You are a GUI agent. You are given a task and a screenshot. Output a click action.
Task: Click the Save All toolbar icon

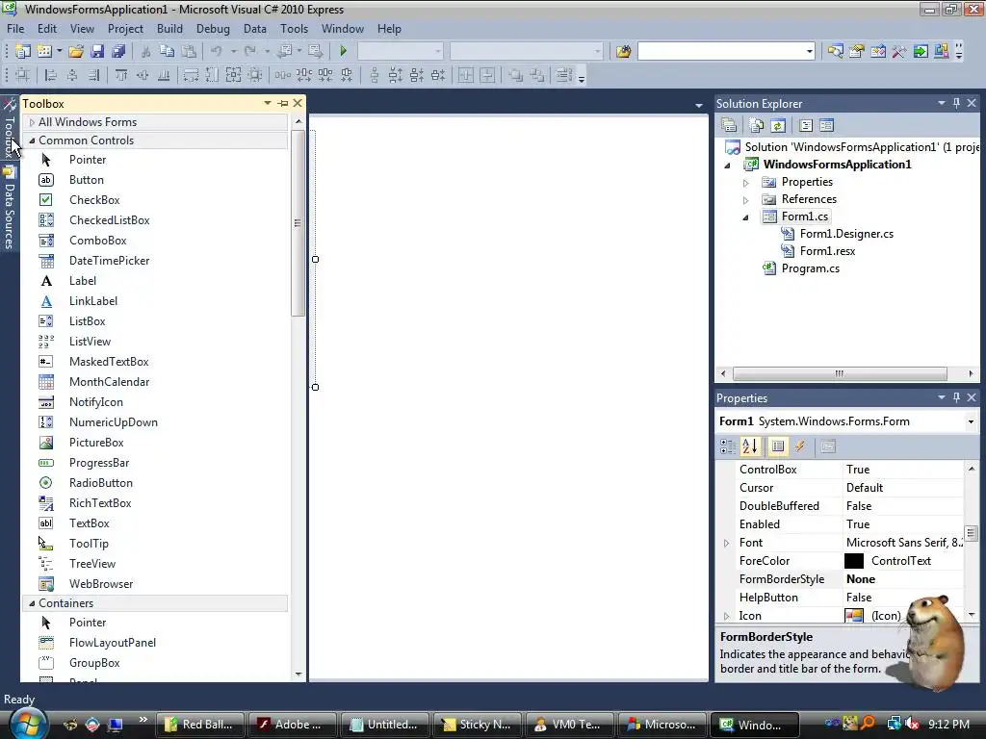(x=118, y=51)
